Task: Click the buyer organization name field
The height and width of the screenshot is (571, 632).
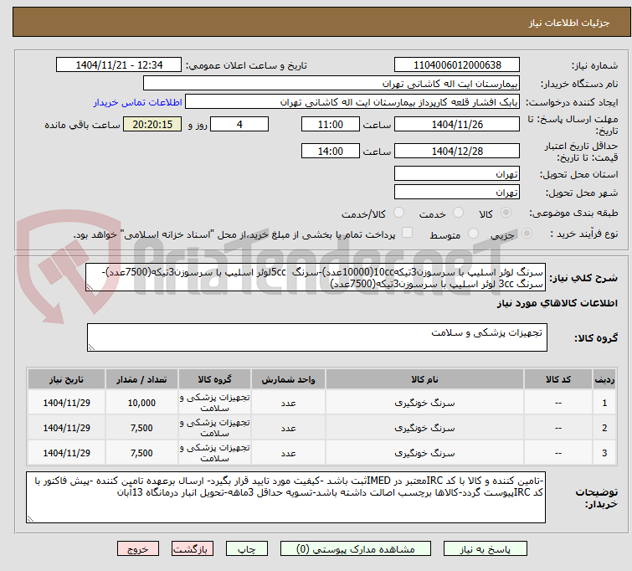Action: (x=331, y=84)
